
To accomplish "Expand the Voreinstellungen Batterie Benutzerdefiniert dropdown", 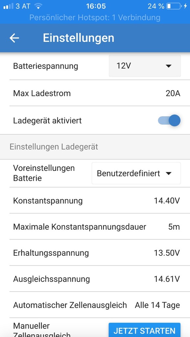I will (x=136, y=173).
